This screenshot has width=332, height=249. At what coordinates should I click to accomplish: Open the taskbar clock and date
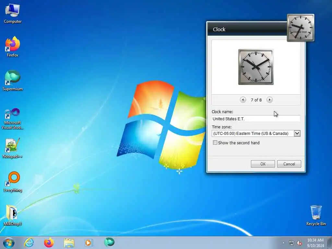tap(315, 243)
